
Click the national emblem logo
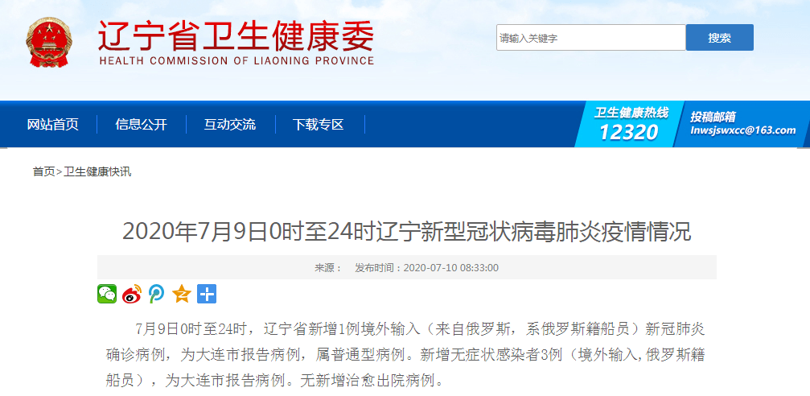pyautogui.click(x=49, y=42)
